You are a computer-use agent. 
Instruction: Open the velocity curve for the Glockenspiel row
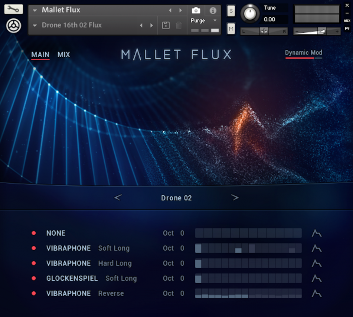click(x=316, y=278)
